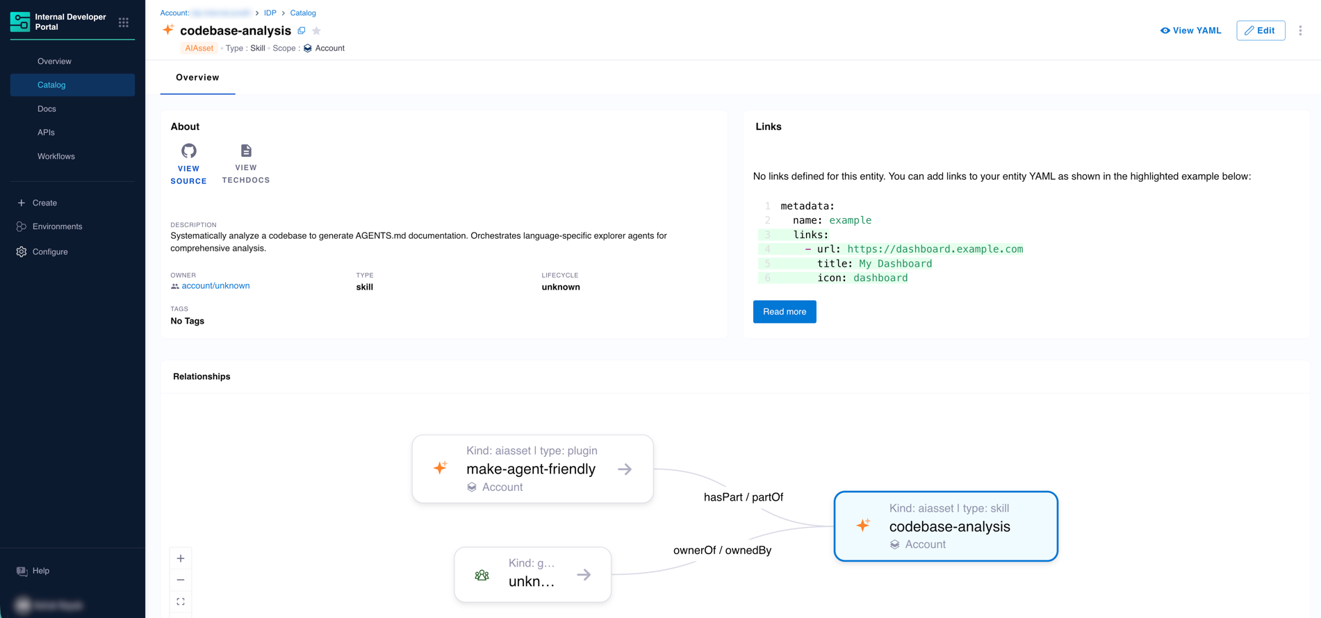Select the codebase-analysis graph node
Image resolution: width=1321 pixels, height=618 pixels.
(946, 526)
